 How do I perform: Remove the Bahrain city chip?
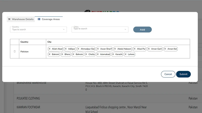[73, 54]
